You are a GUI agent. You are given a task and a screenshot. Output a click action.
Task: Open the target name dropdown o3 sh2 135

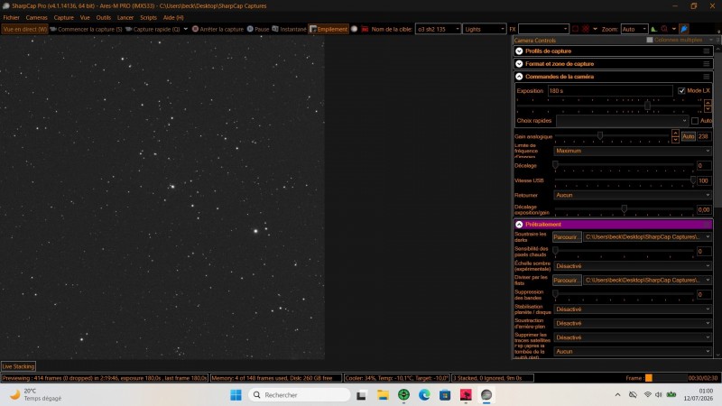(x=438, y=29)
